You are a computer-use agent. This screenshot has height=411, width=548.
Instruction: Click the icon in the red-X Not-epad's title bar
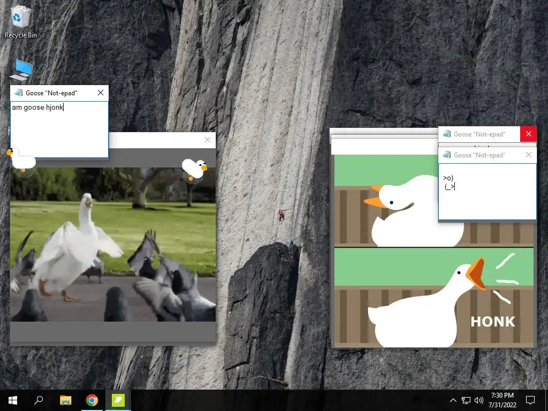point(447,134)
